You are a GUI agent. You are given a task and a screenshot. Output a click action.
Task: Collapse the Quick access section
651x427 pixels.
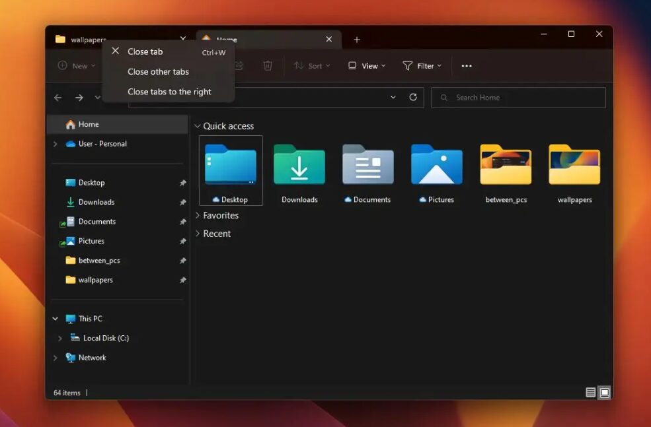pos(198,126)
